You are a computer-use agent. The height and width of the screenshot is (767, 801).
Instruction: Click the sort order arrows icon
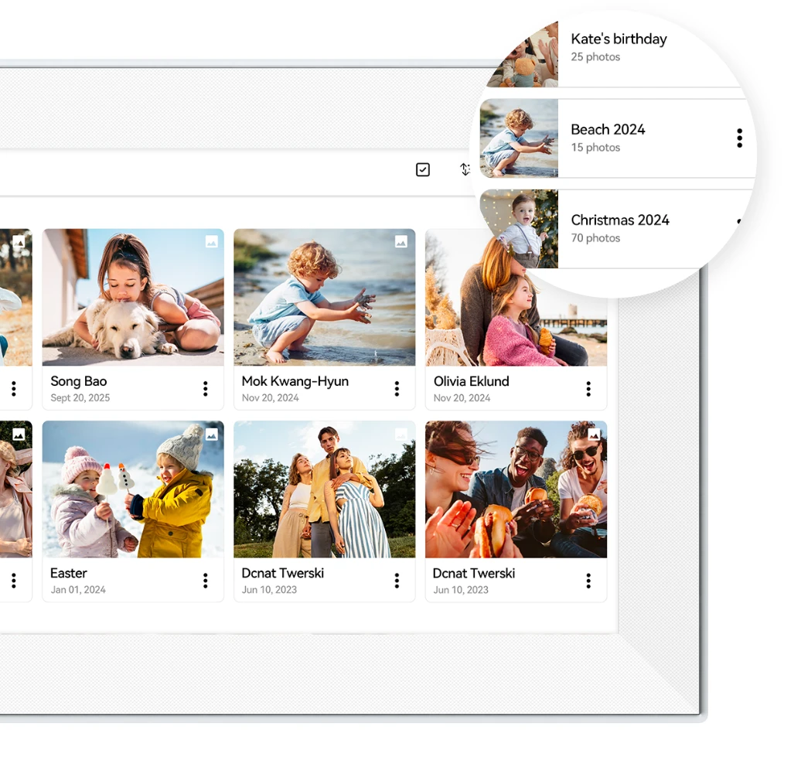[465, 169]
